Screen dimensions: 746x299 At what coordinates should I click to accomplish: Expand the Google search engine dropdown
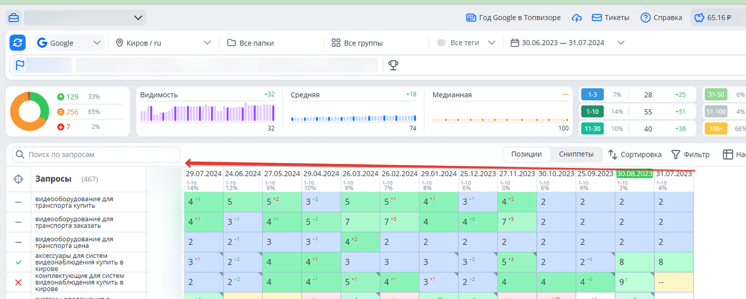click(69, 43)
